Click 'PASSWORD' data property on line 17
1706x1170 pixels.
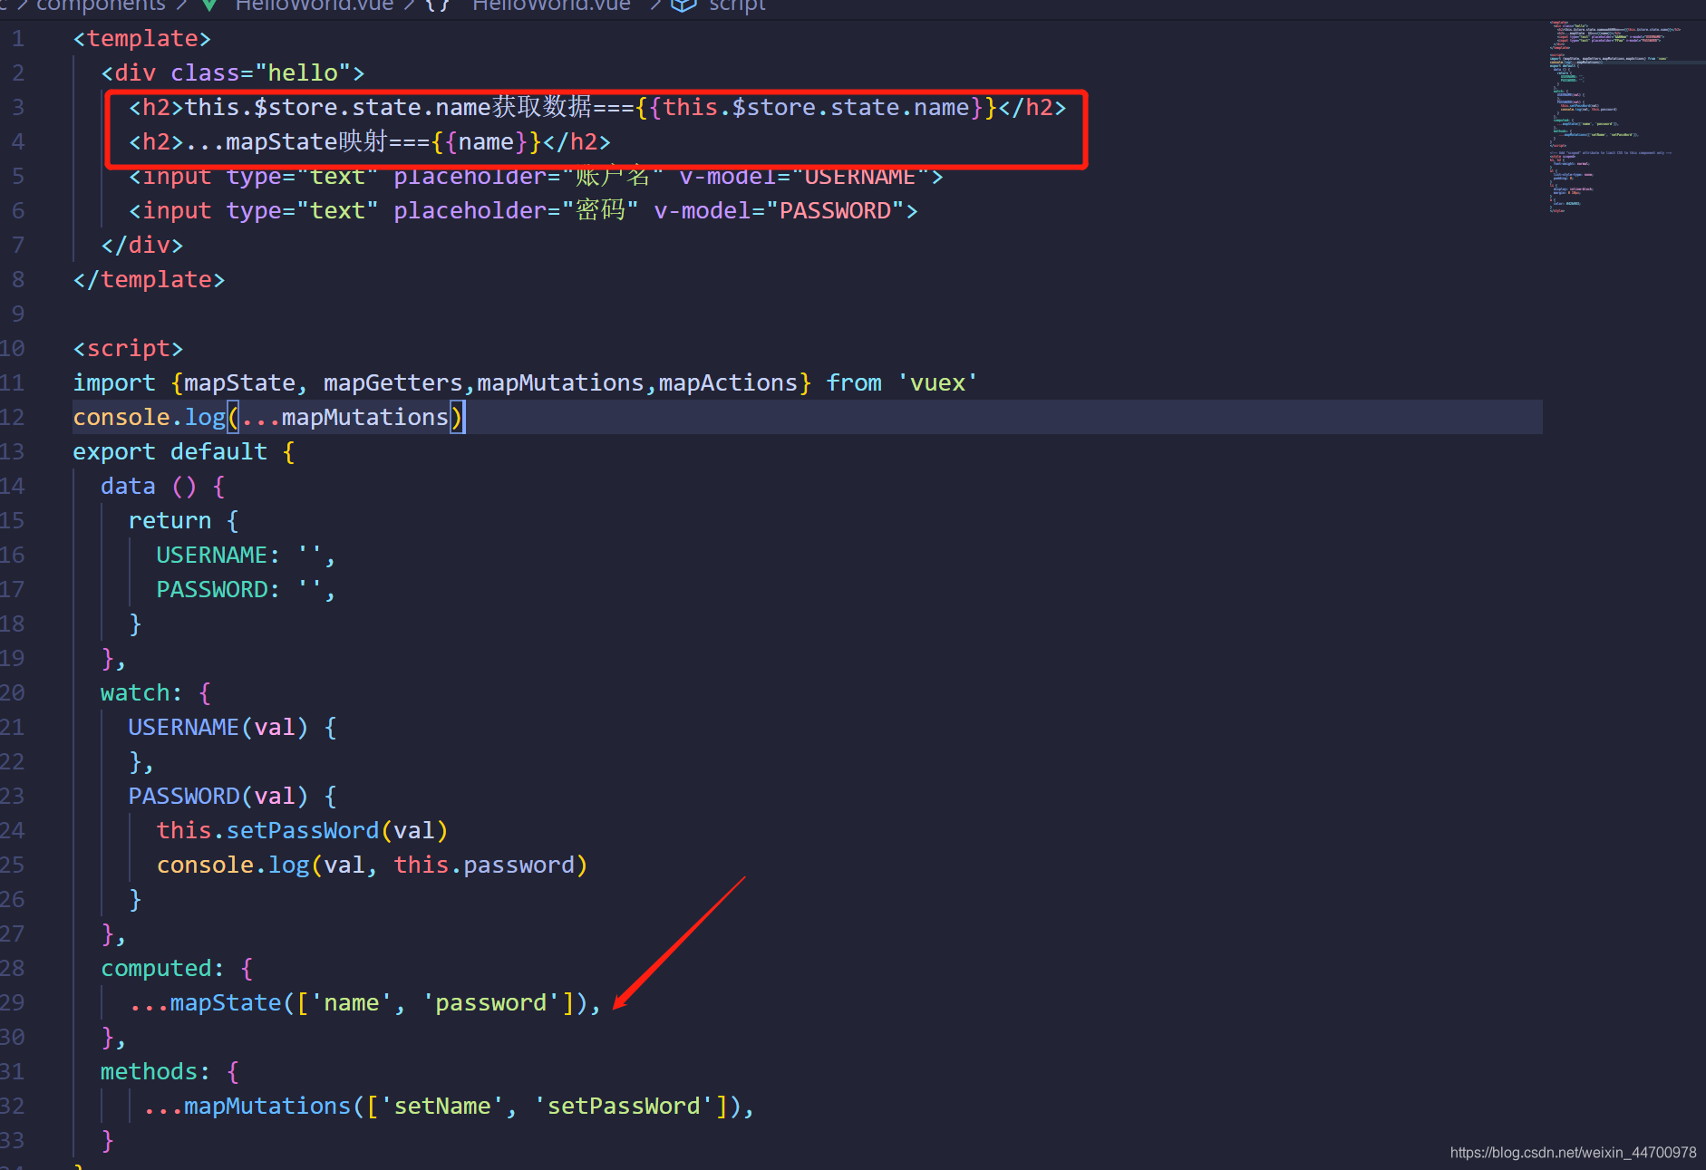[x=211, y=589]
